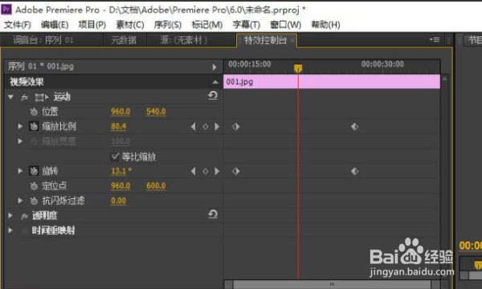Reset the 运动 effect

coord(213,96)
